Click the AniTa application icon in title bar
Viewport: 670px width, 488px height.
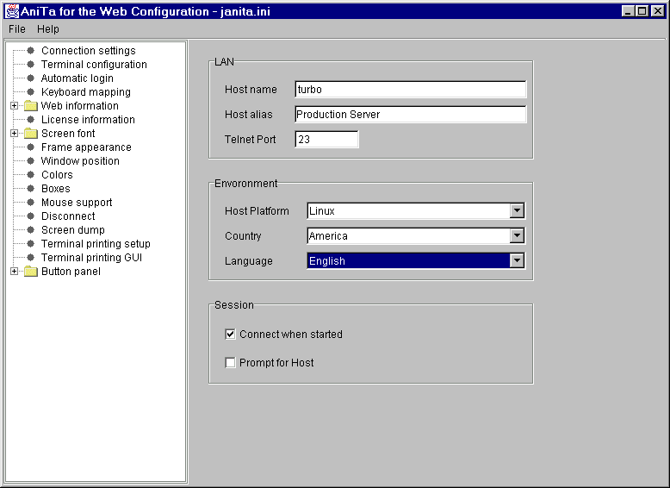pos(12,11)
